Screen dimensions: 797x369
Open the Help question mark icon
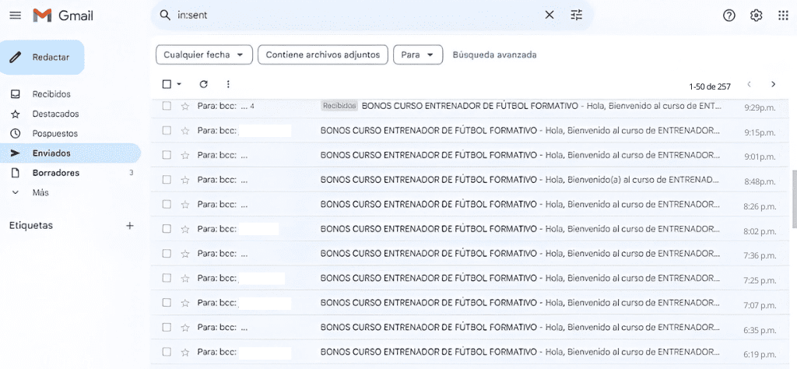click(729, 16)
